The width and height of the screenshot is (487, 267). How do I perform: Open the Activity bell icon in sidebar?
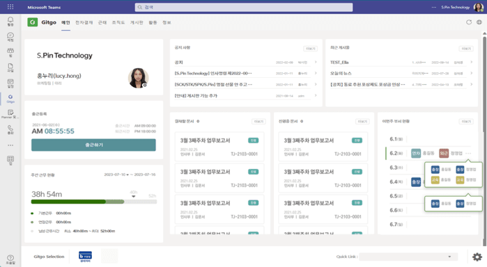tap(10, 21)
